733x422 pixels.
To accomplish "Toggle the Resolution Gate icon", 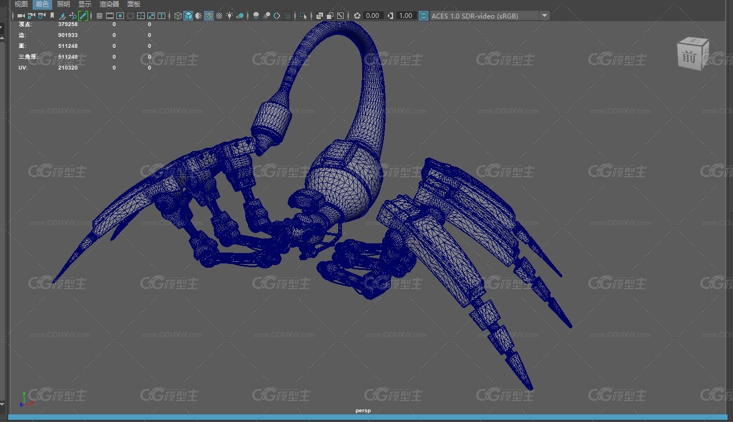I will (120, 16).
